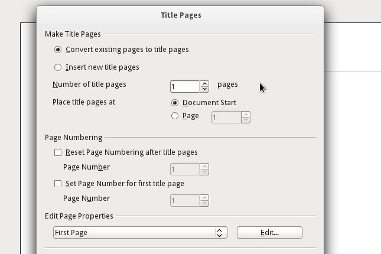Decrease number of title pages with down arrow
This screenshot has width=381, height=254.
tap(204, 89)
